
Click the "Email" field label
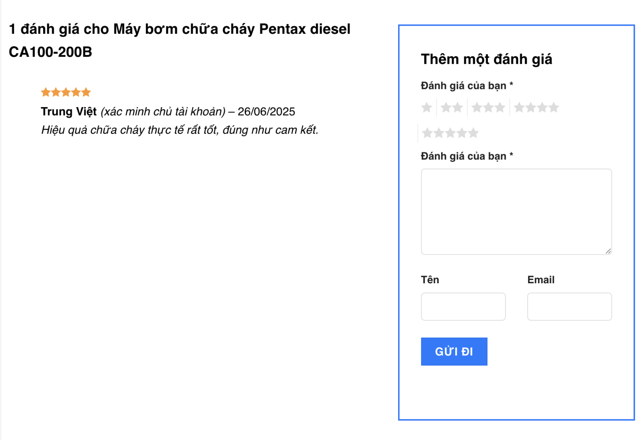click(x=541, y=280)
